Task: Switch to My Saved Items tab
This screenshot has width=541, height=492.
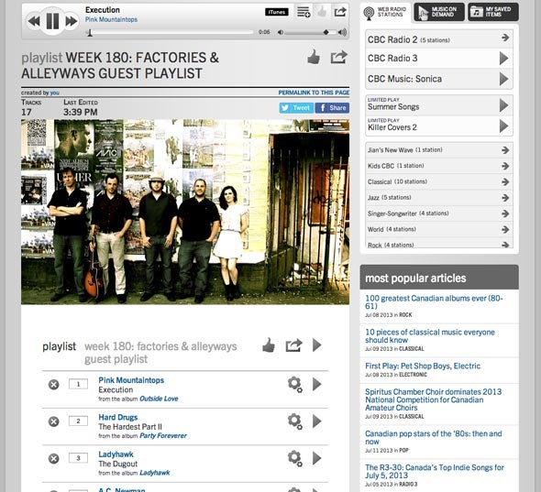Action: pyautogui.click(x=493, y=12)
